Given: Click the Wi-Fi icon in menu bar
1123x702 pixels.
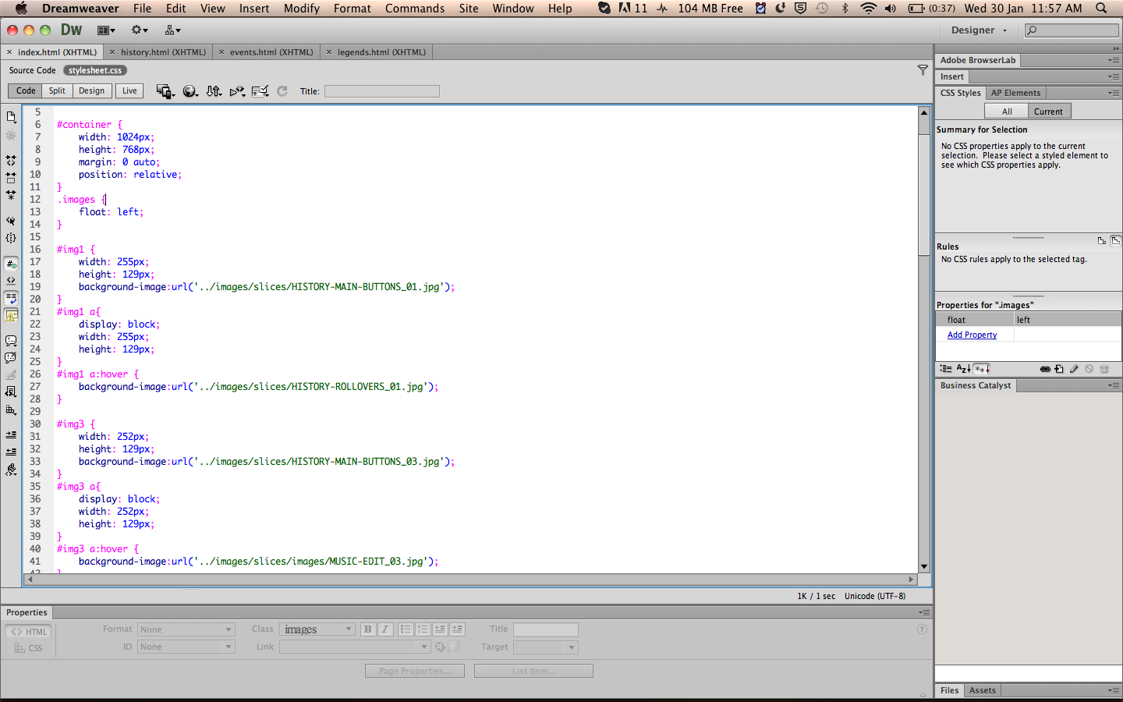Looking at the screenshot, I should [868, 9].
